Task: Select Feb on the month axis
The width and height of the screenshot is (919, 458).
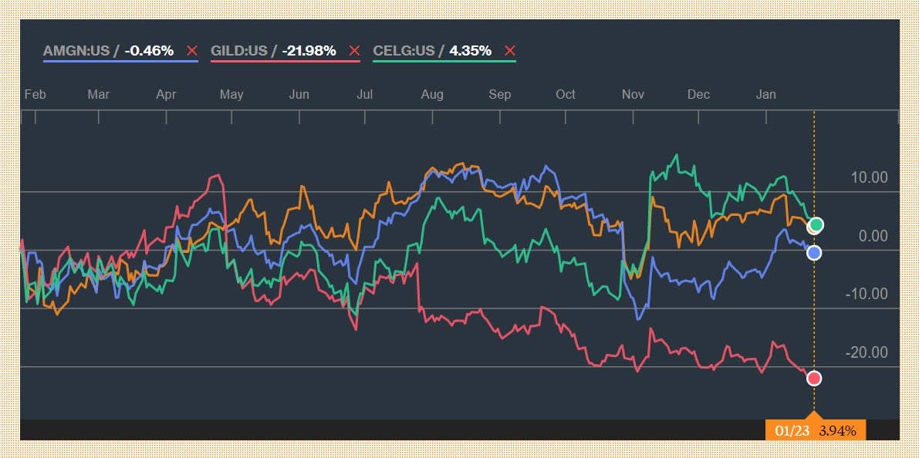Action: (35, 94)
